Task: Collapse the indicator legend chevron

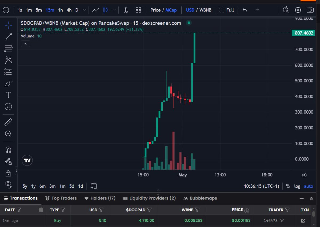Action: pos(25,44)
